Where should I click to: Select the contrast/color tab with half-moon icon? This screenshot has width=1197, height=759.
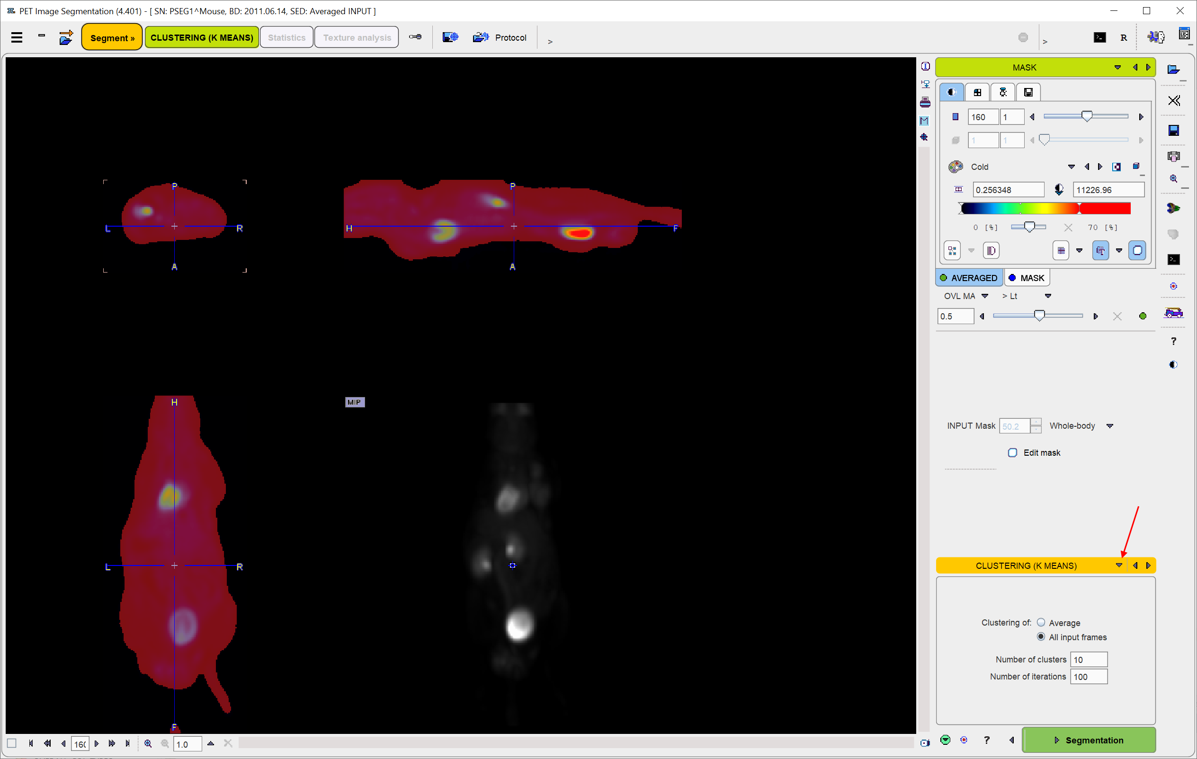(x=951, y=92)
